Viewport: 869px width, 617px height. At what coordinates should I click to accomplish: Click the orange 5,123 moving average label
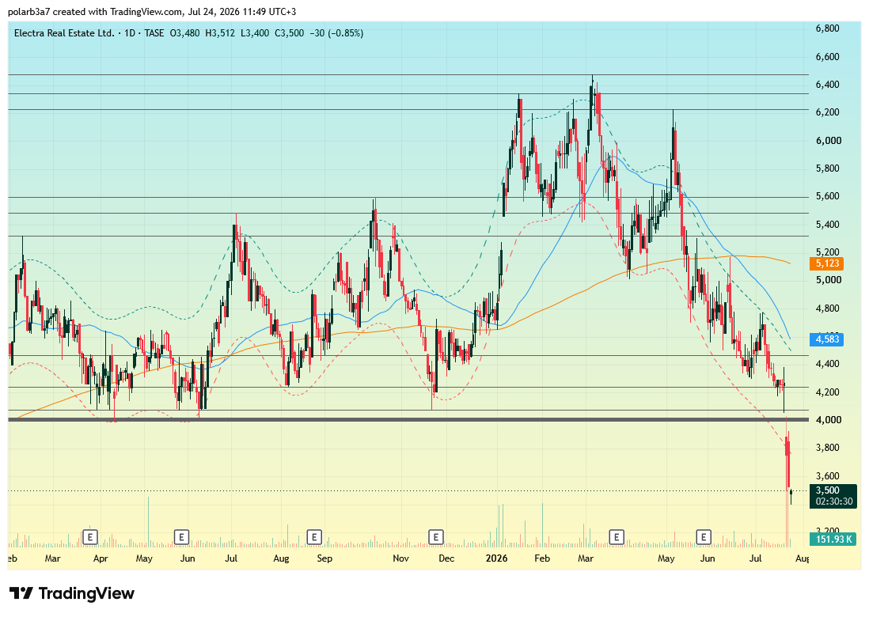point(826,263)
